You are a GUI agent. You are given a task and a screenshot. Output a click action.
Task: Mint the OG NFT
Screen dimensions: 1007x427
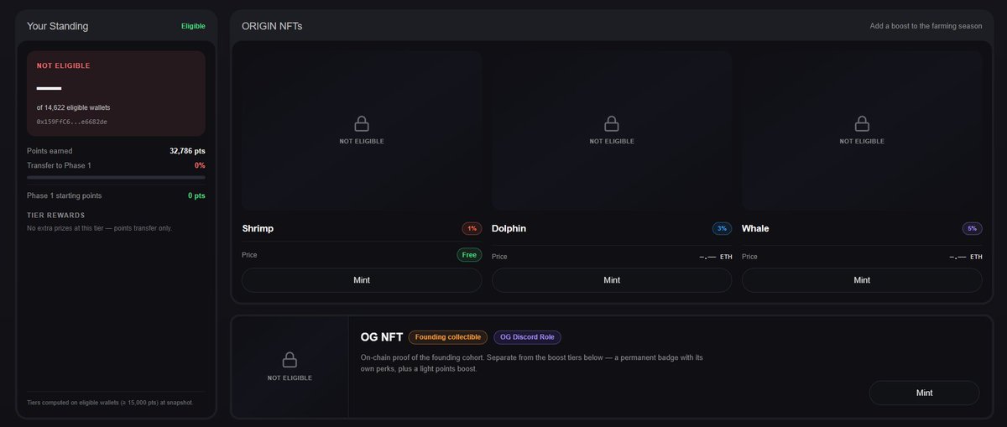924,393
